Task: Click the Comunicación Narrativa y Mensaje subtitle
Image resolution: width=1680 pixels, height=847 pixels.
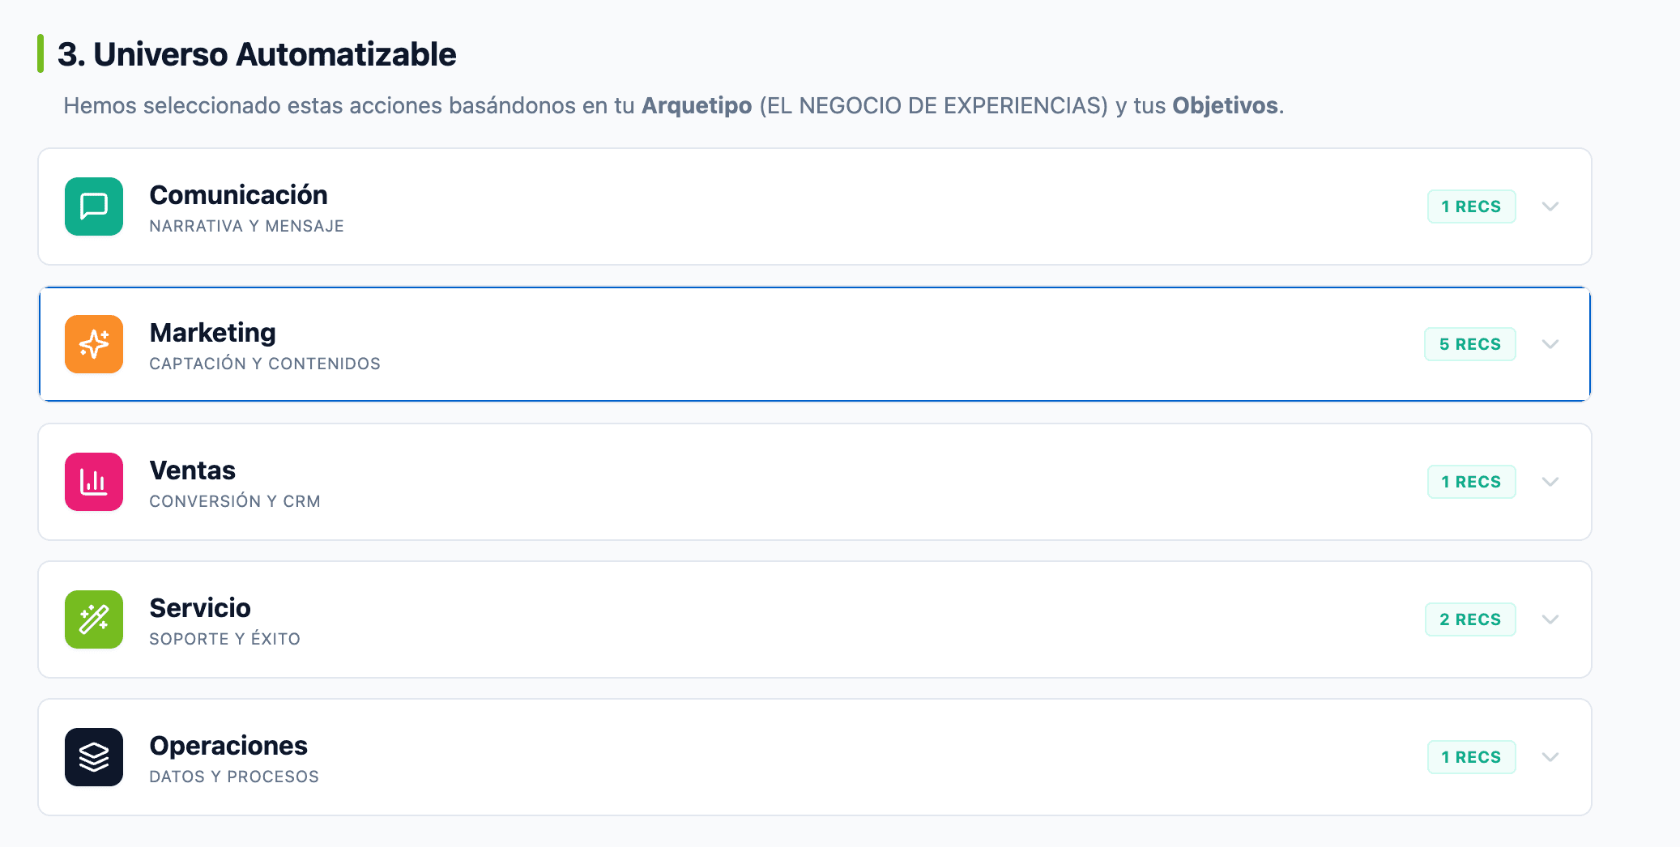Action: (x=245, y=226)
